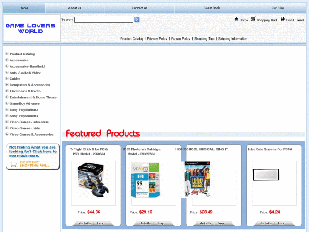Expand Entertainment & Home Theater plus icon
The height and width of the screenshot is (232, 309).
tap(7, 97)
